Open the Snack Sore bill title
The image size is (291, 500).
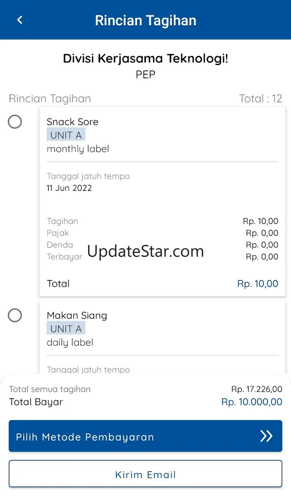click(72, 122)
